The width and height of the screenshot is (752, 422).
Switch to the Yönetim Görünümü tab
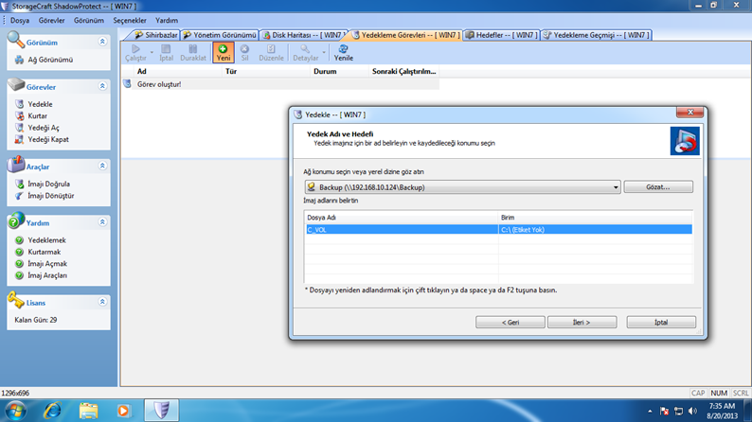point(220,35)
